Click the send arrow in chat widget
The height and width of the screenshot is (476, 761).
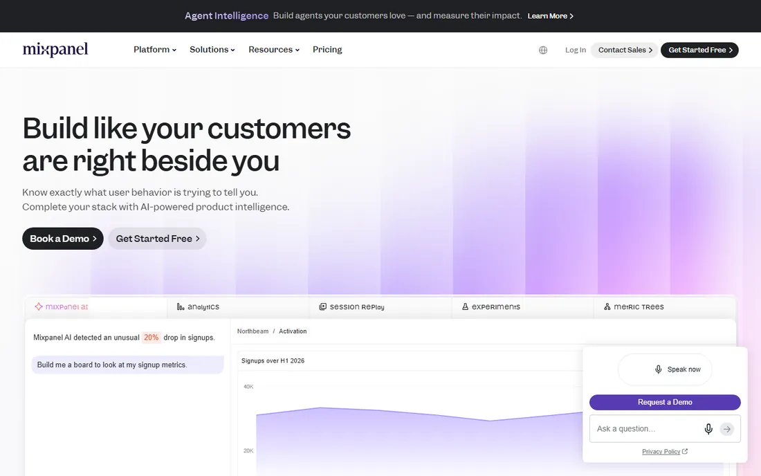click(726, 429)
